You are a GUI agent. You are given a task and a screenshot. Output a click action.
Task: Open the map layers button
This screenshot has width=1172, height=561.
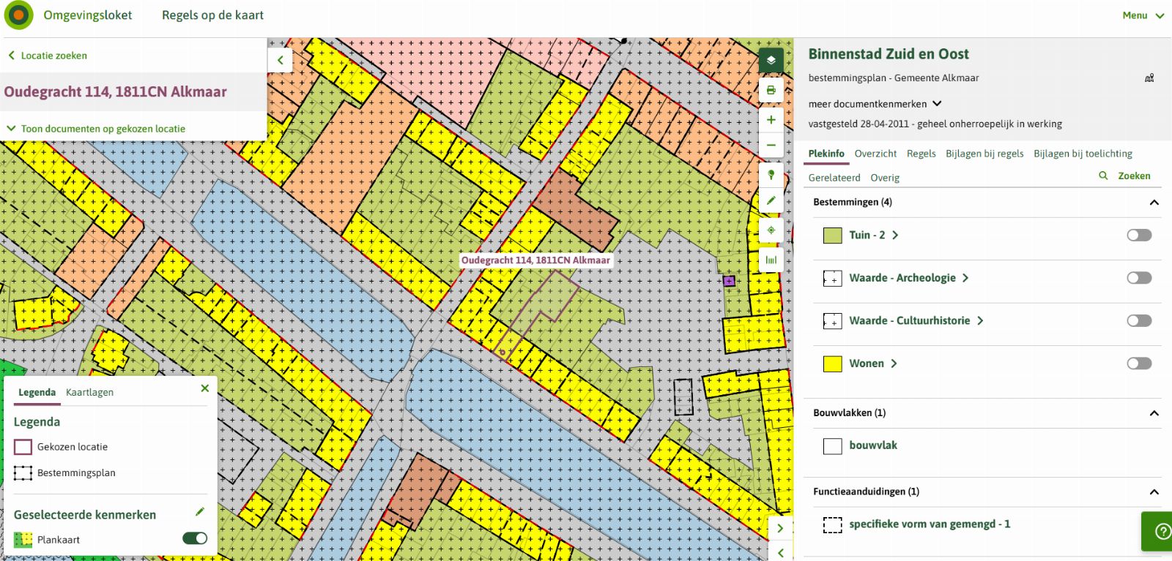point(771,60)
